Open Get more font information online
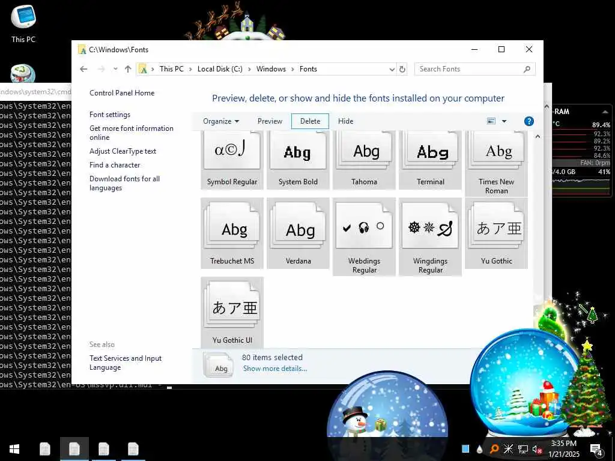The height and width of the screenshot is (461, 615). click(132, 133)
